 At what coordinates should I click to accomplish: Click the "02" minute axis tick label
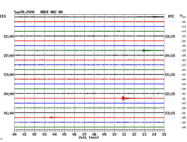point(34,134)
